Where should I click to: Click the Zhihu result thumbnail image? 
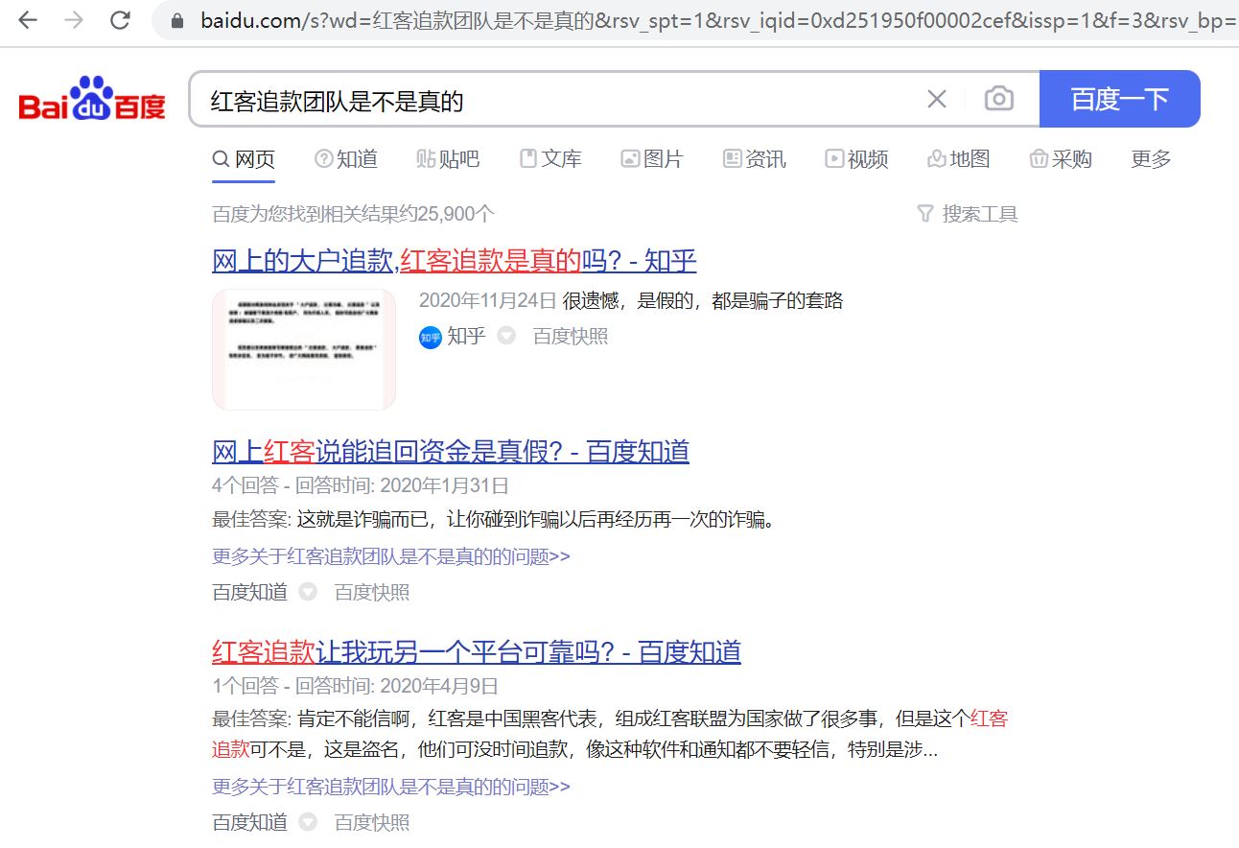[304, 349]
